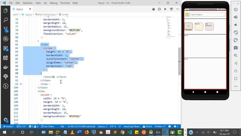This screenshot has width=241, height=136.
Task: Close the App.js editor tab
Action: [30, 9]
